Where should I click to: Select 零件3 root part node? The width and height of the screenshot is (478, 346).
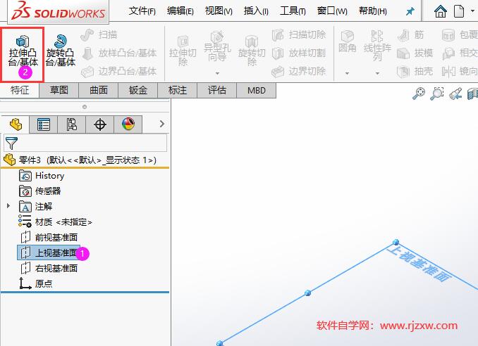point(80,160)
